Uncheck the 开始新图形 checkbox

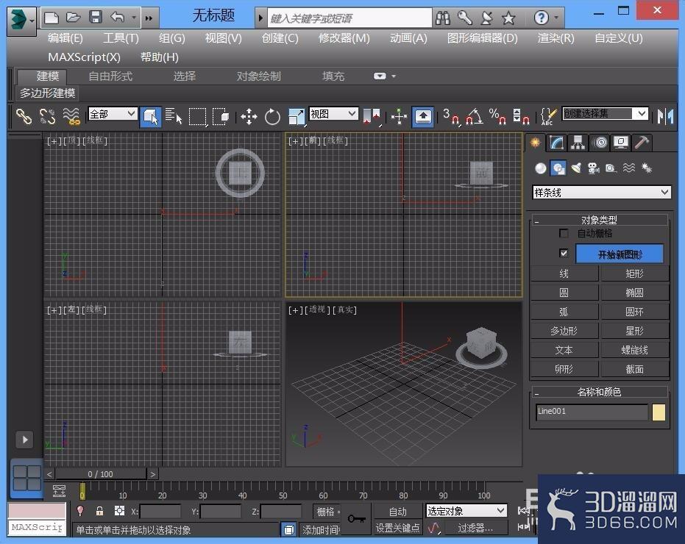pyautogui.click(x=564, y=253)
